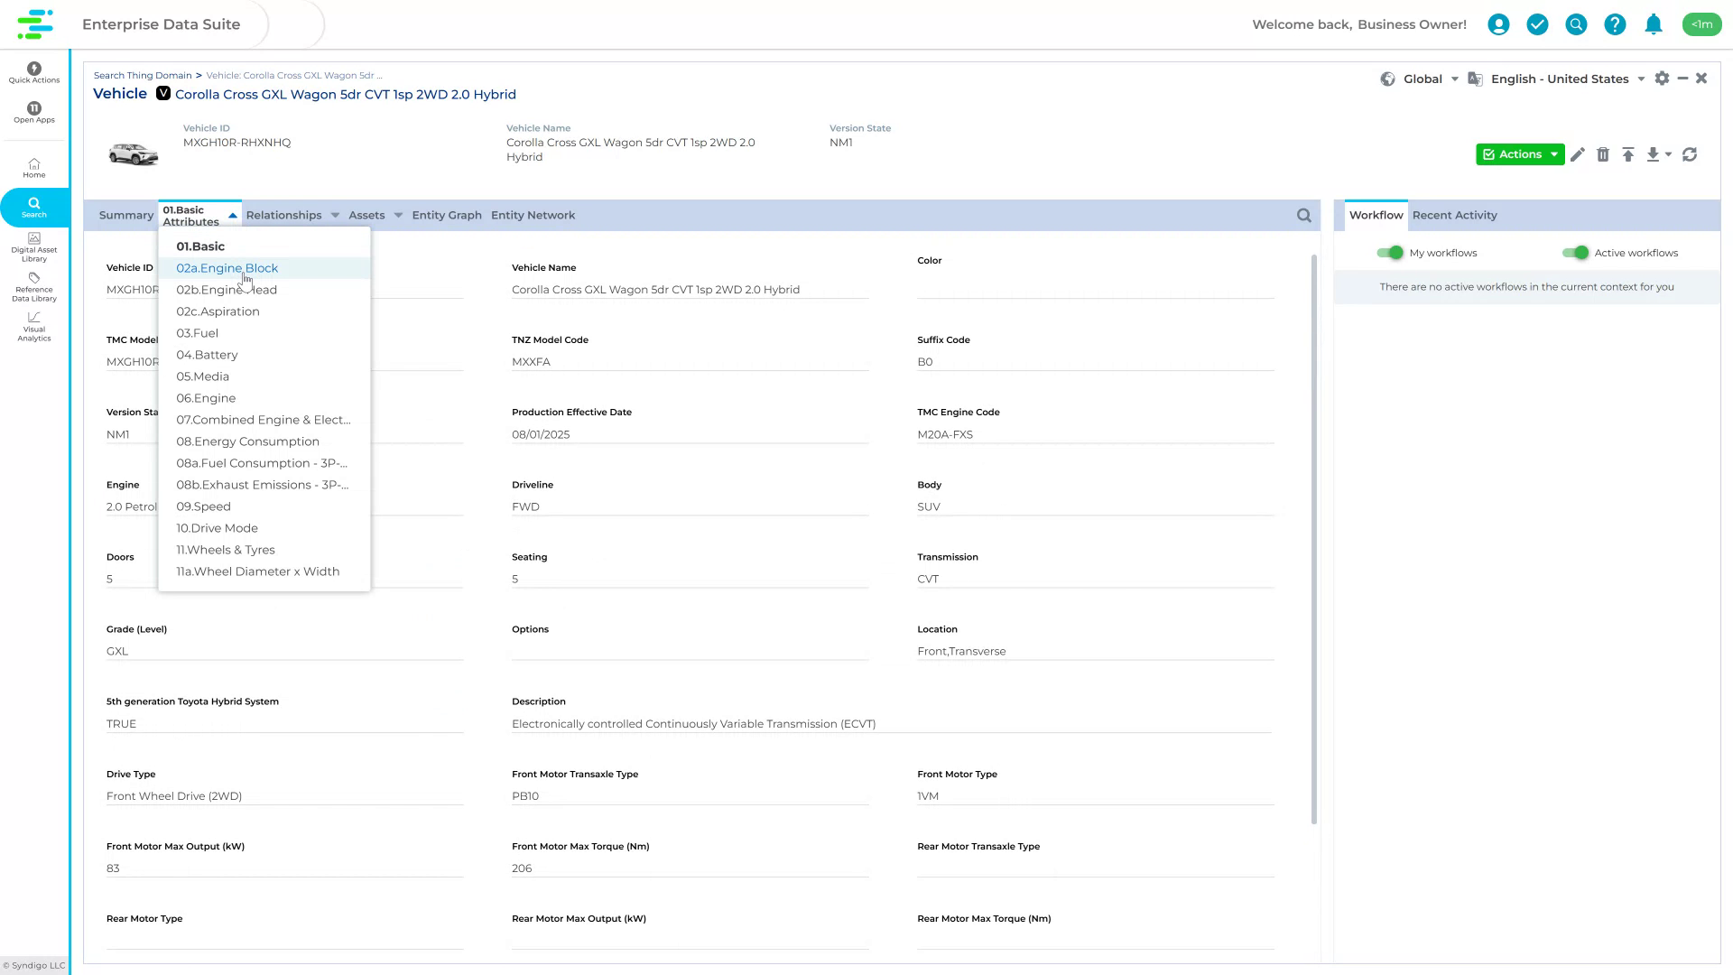The image size is (1733, 975).
Task: Click the Delete trash icon
Action: click(x=1604, y=154)
